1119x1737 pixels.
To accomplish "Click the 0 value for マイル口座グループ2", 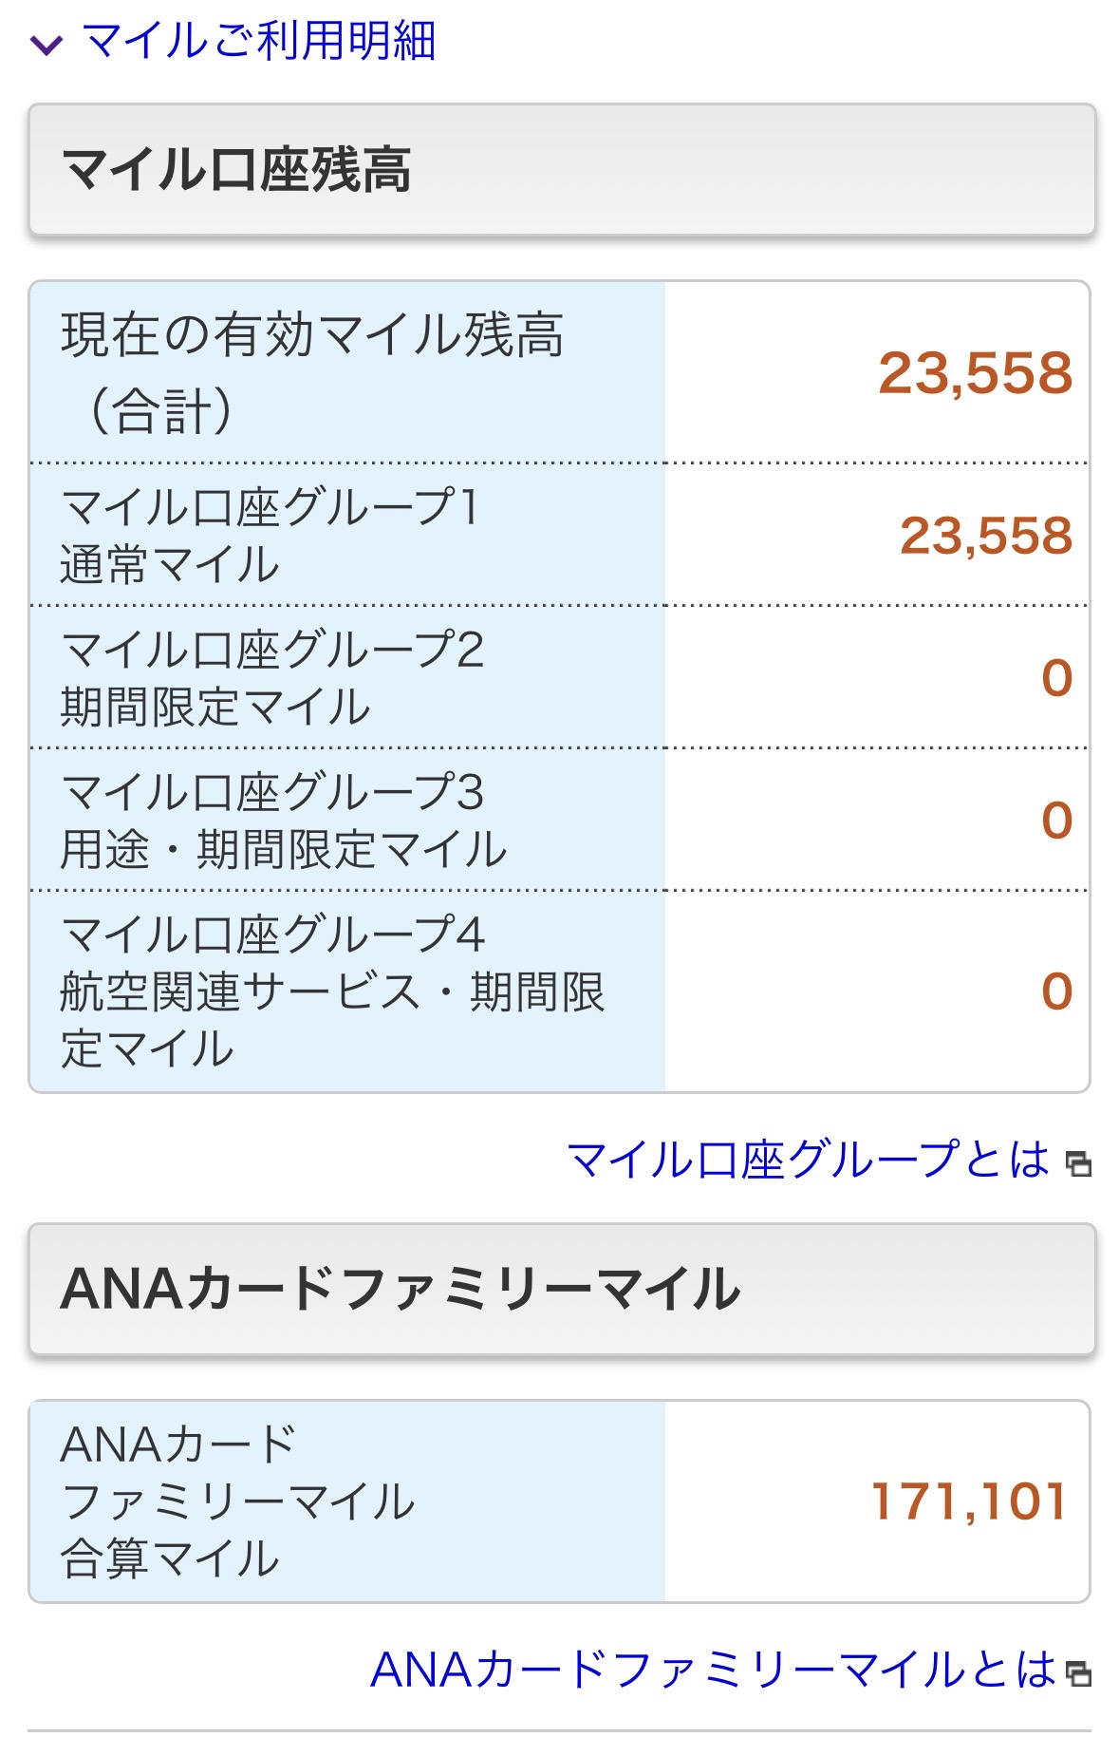I will (1056, 678).
